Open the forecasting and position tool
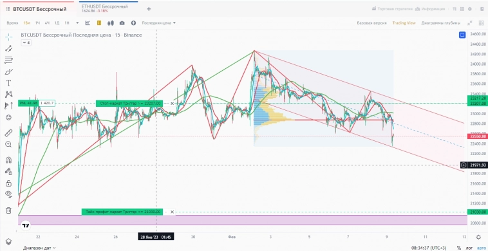This screenshot has width=488, height=251. tap(9, 106)
